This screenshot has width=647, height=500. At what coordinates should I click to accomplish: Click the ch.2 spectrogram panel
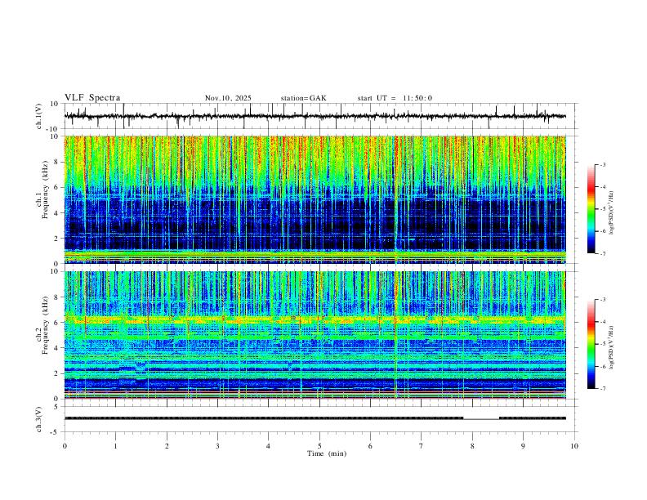coord(315,335)
